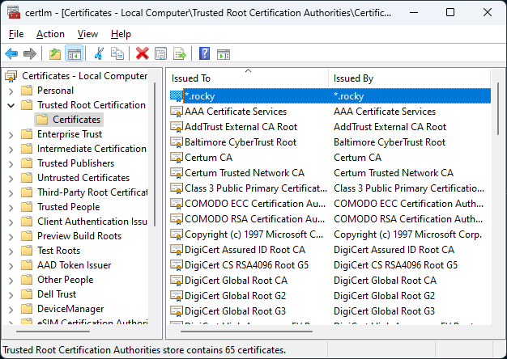Screen dimensions: 507x359
Task: Select Other People tree item
Action: tap(66, 280)
